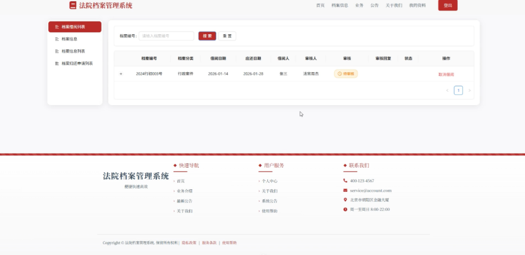525x255 pixels.
Task: Click the phone icon in footer contact
Action: pyautogui.click(x=345, y=180)
